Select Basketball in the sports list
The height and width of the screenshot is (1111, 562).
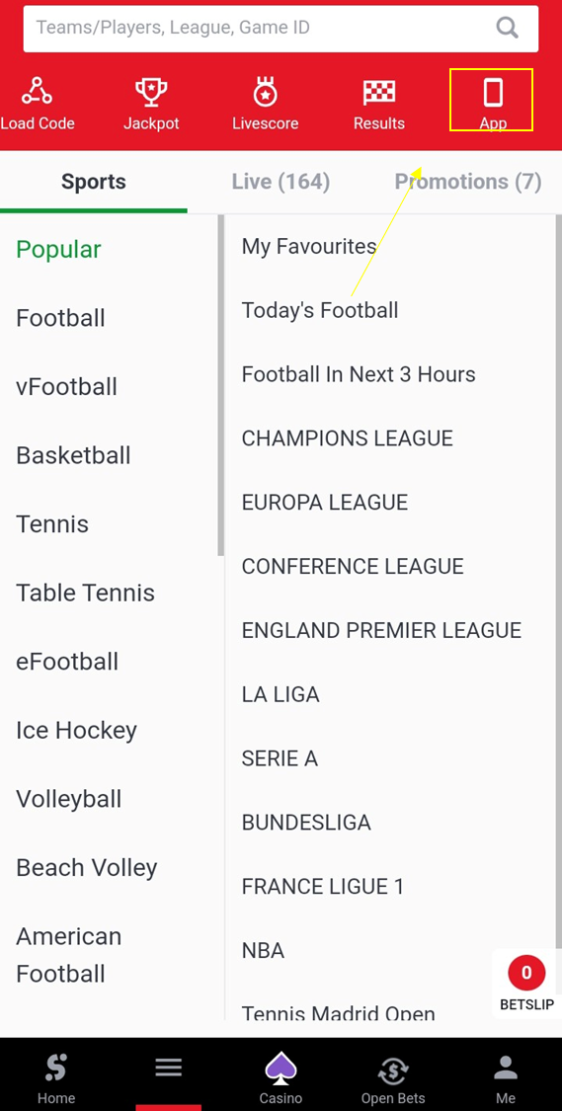73,455
